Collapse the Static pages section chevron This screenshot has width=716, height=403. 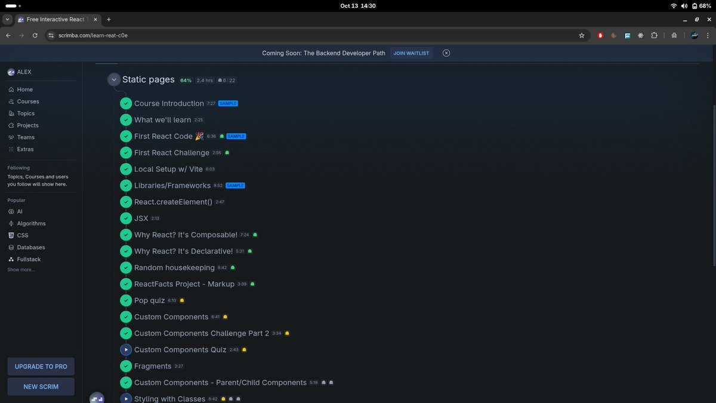point(114,79)
